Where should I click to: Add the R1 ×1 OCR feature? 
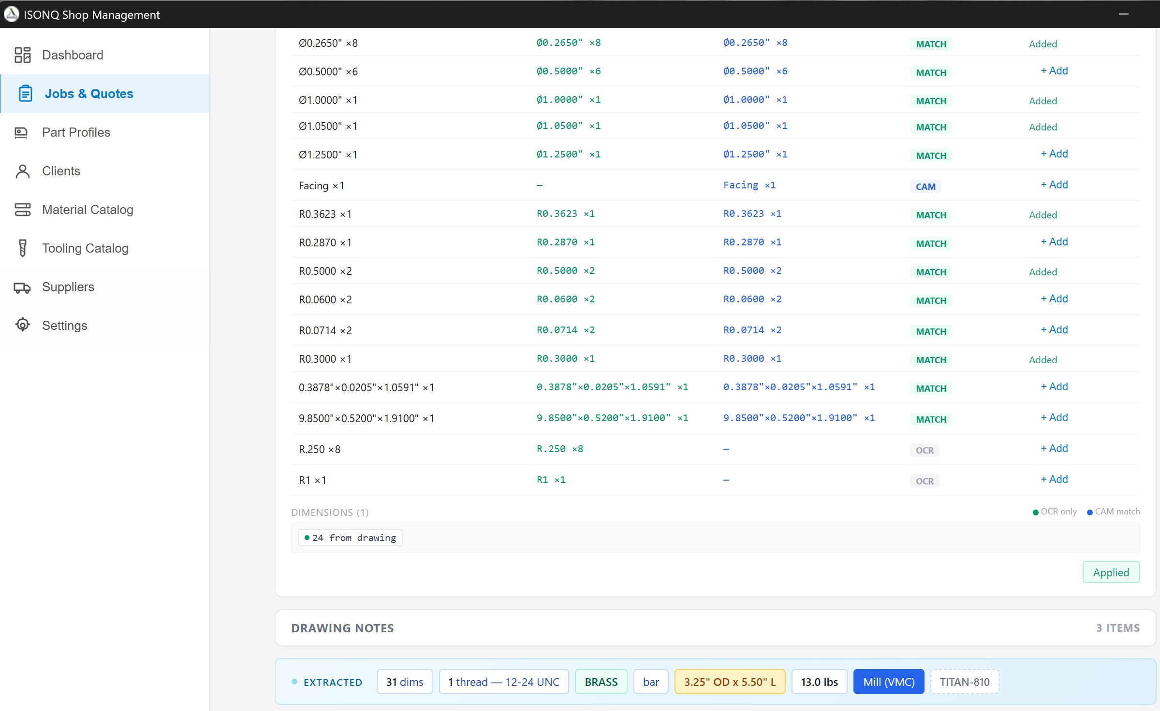pos(1054,480)
